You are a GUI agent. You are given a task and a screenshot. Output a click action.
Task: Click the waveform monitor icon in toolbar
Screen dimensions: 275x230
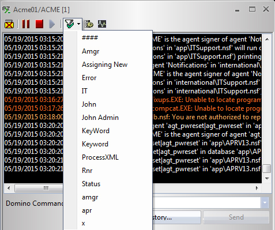pos(102,24)
